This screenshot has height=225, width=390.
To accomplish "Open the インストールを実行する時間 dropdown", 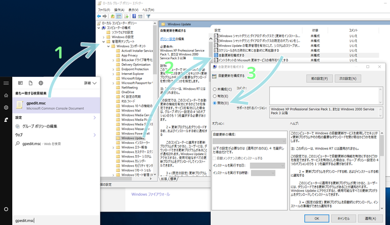I will click(263, 173).
